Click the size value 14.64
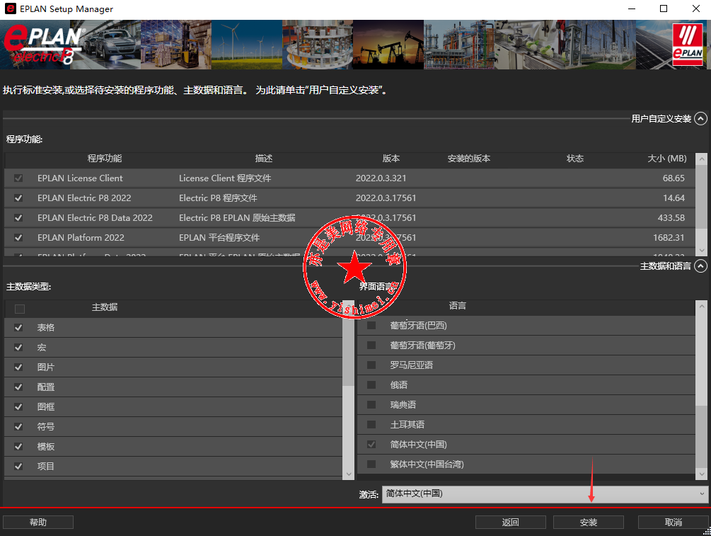The width and height of the screenshot is (711, 536). 674,198
